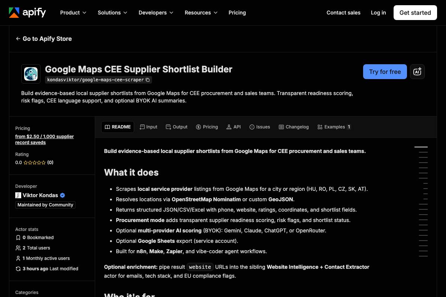
Task: Click the verified badge beside Viktor Kondas
Action: [x=62, y=195]
